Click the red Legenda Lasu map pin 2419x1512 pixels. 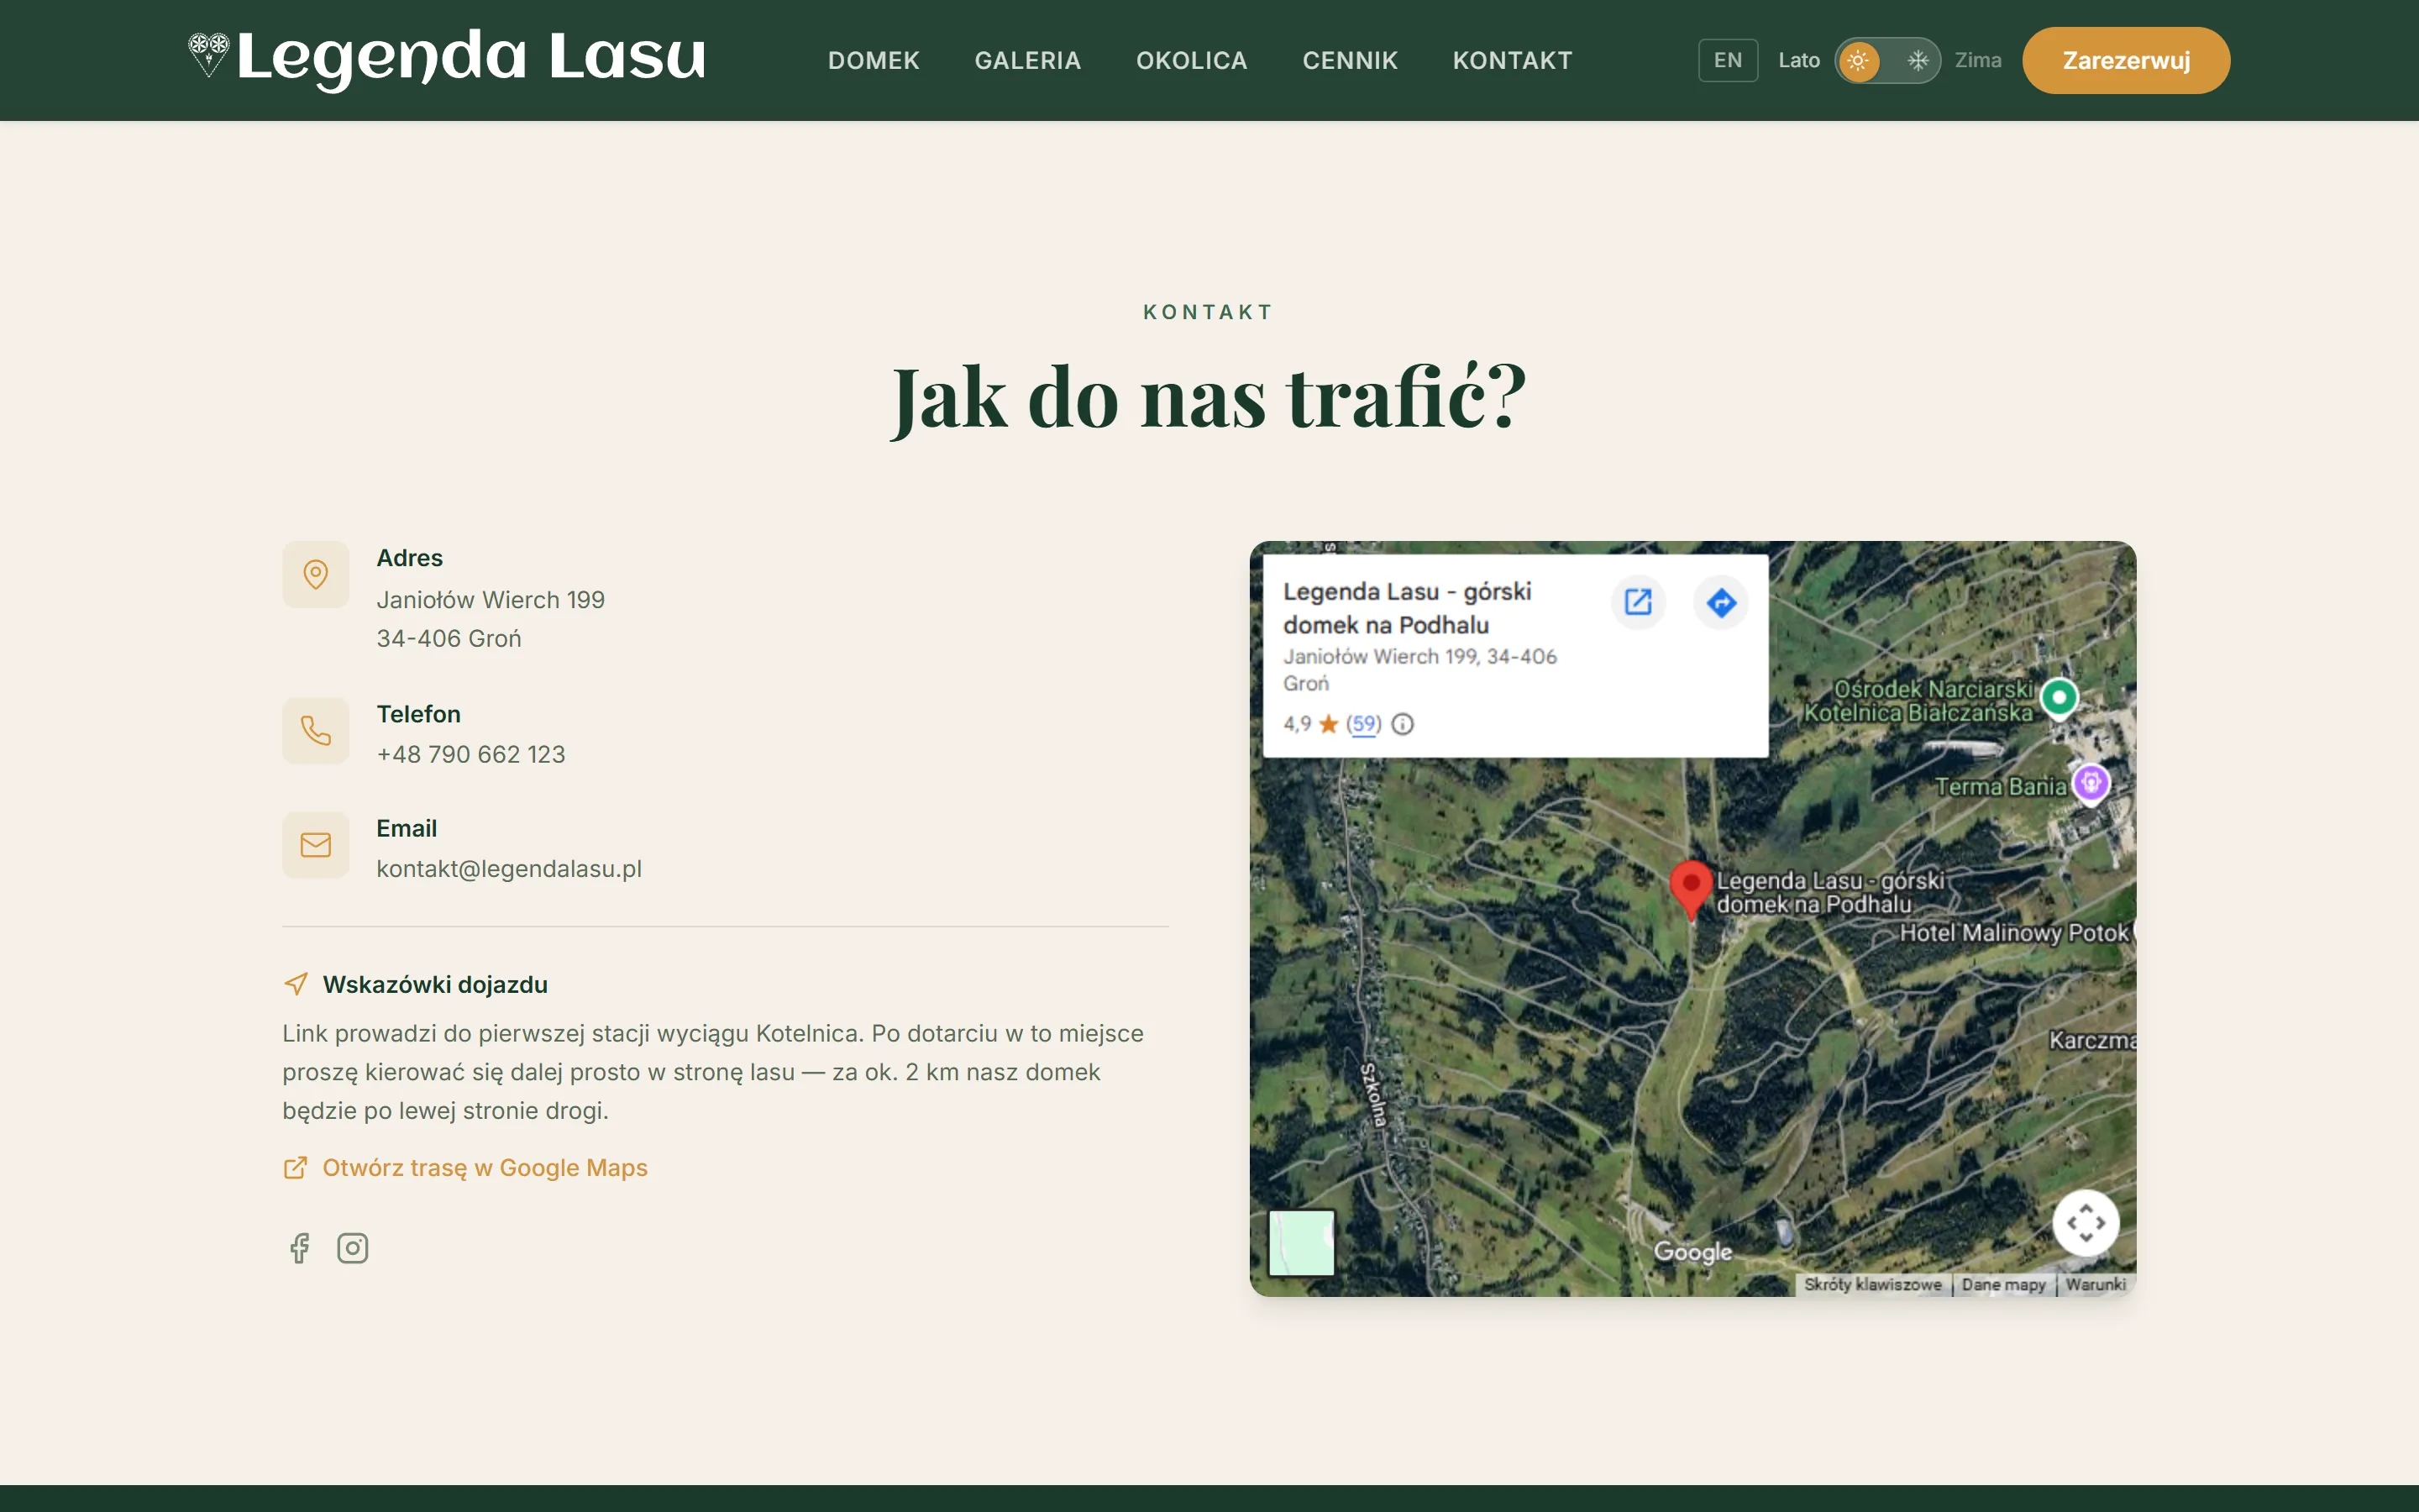coord(1692,890)
